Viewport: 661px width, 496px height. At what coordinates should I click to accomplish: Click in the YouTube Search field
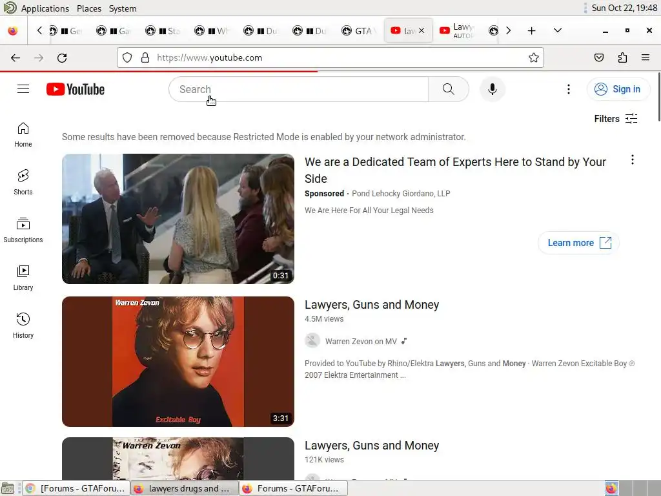point(299,89)
